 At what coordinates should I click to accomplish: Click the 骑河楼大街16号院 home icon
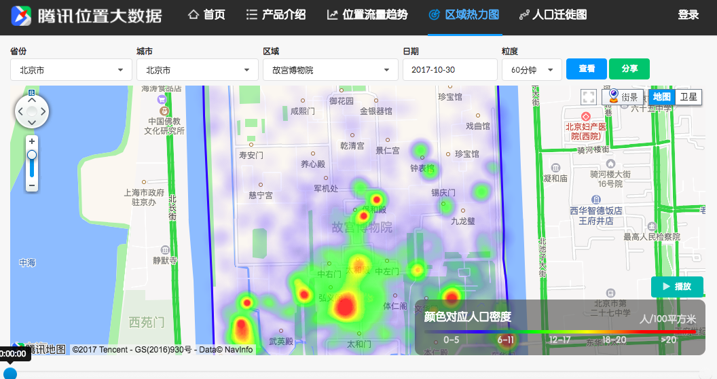[610, 163]
